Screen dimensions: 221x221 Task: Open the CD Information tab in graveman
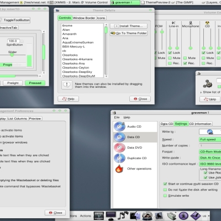(x=200, y=124)
